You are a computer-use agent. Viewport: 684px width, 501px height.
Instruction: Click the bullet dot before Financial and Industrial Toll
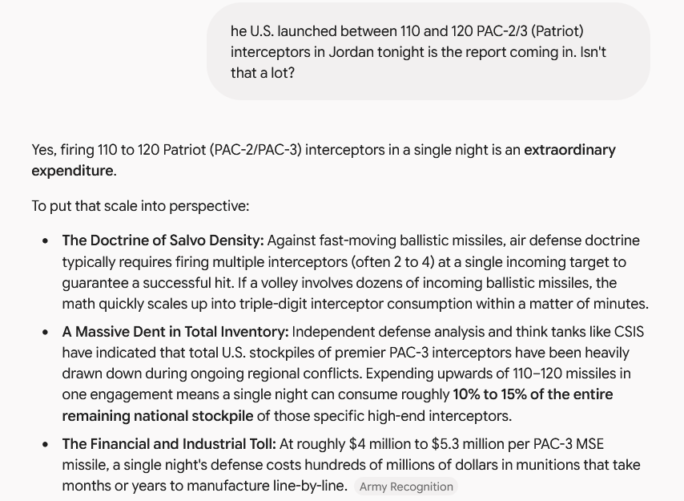(46, 444)
